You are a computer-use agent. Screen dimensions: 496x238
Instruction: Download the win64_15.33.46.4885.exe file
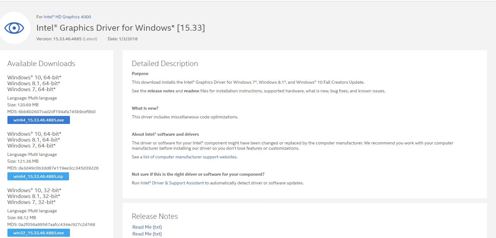coord(39,120)
